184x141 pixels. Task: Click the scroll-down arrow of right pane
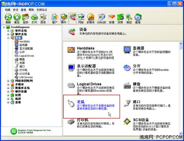(x=181, y=133)
